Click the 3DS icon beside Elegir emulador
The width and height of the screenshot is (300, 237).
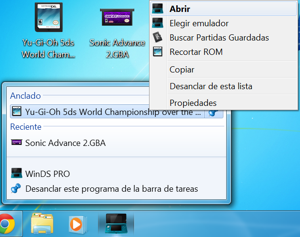point(158,23)
